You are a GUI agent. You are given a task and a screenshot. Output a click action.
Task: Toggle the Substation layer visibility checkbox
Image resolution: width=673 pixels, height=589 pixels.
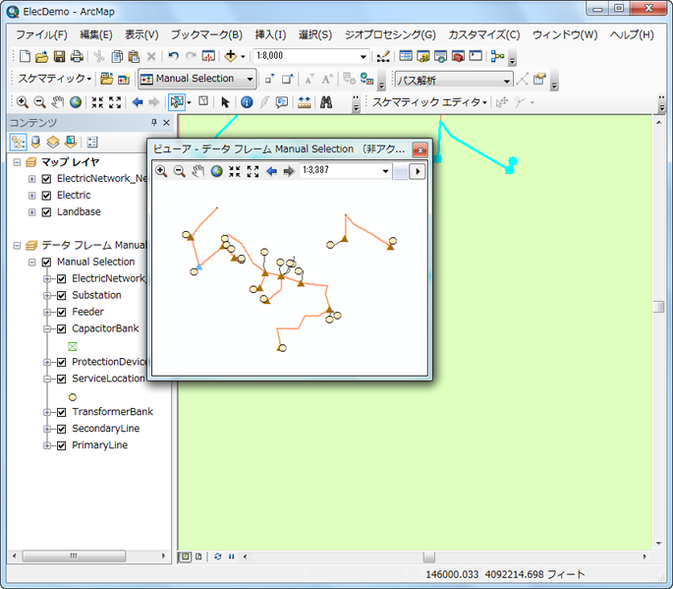tap(61, 295)
